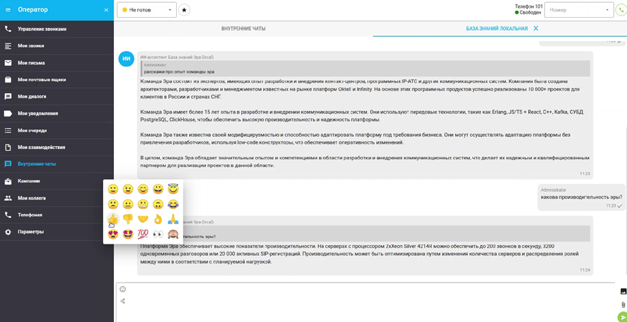The image size is (627, 322).
Task: Click the green phone call button
Action: 622,10
